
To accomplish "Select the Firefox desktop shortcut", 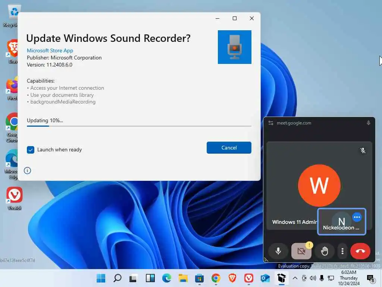I will (x=12, y=88).
